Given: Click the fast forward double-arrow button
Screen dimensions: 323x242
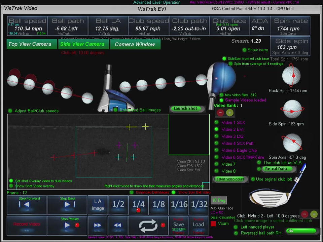Looking at the screenshot, I should 98,225.
